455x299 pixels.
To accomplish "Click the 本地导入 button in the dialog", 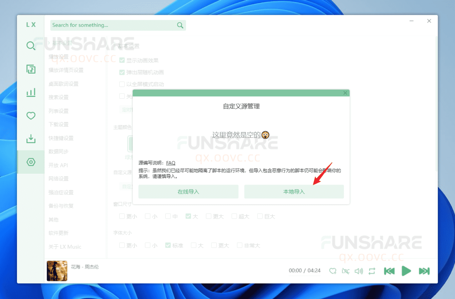I will pyautogui.click(x=294, y=191).
